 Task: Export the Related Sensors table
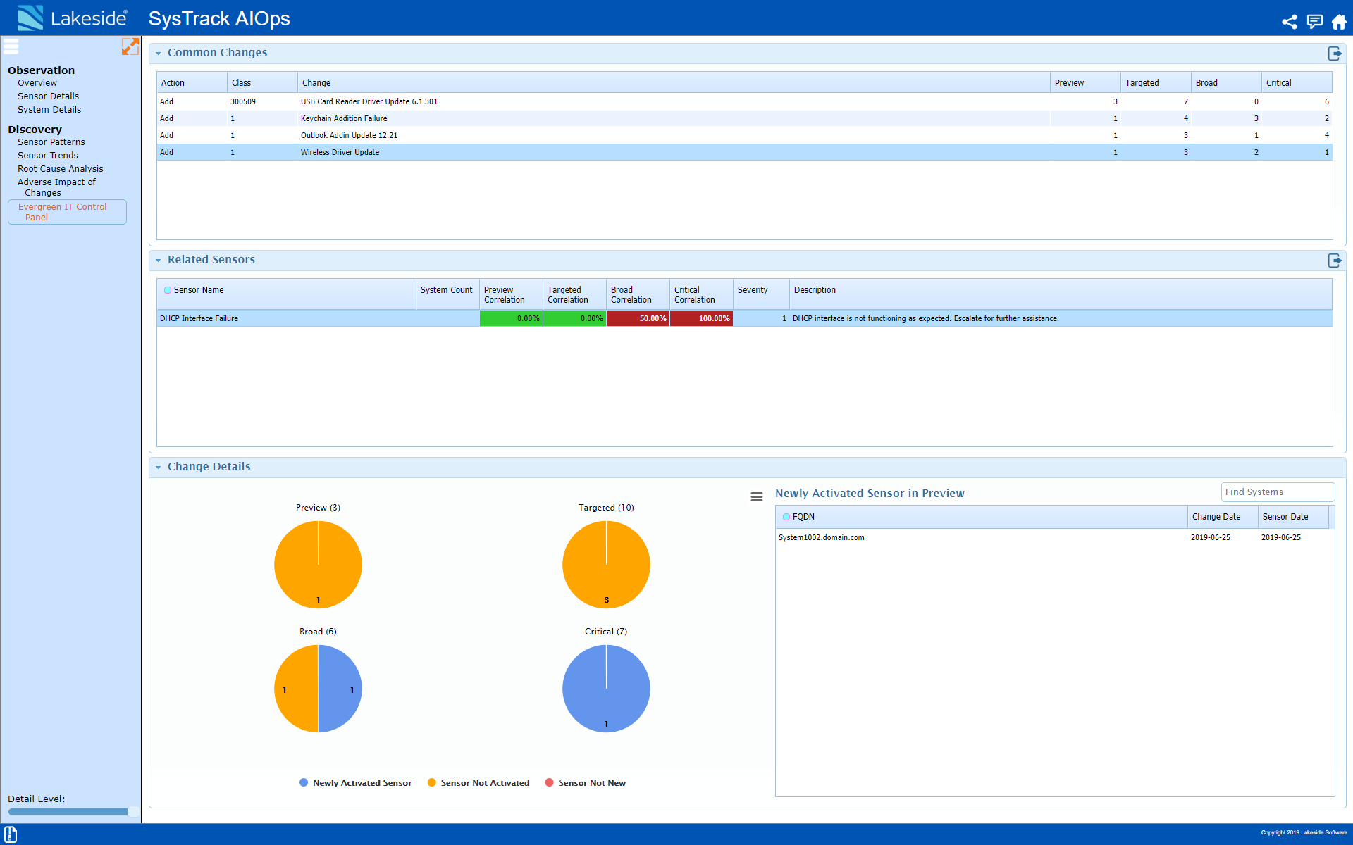click(x=1335, y=261)
